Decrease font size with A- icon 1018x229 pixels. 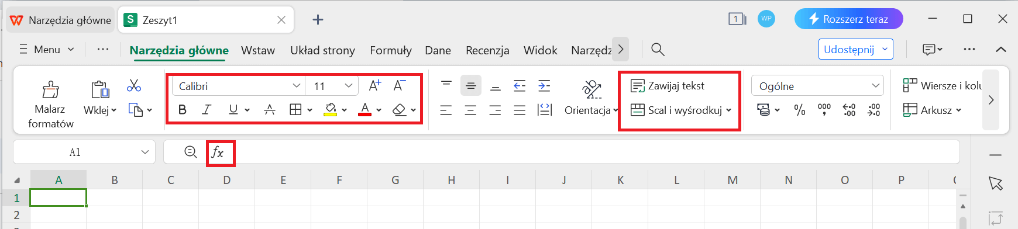coord(400,86)
